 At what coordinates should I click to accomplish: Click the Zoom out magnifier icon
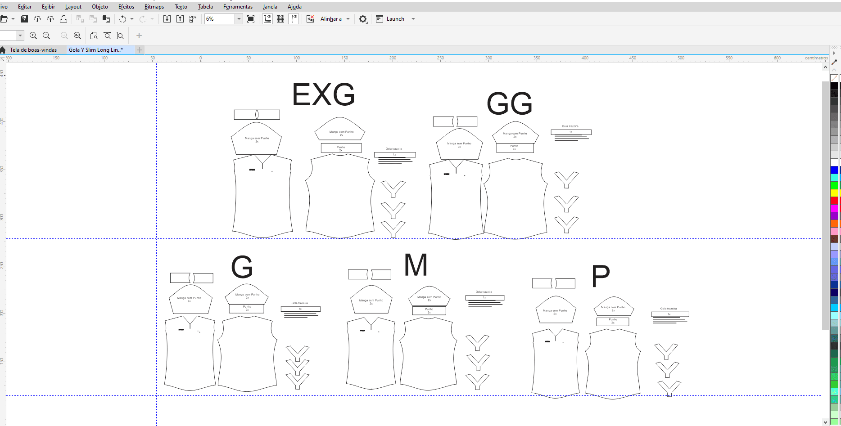(x=46, y=36)
